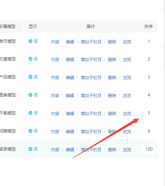
Task: Click 编辑 in the 单页模型 row
Action: click(70, 42)
